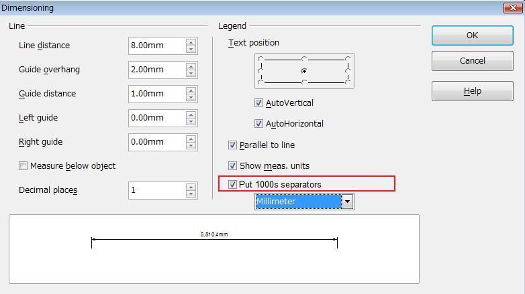Increase Guide distance with up spinner arrow

191,90
